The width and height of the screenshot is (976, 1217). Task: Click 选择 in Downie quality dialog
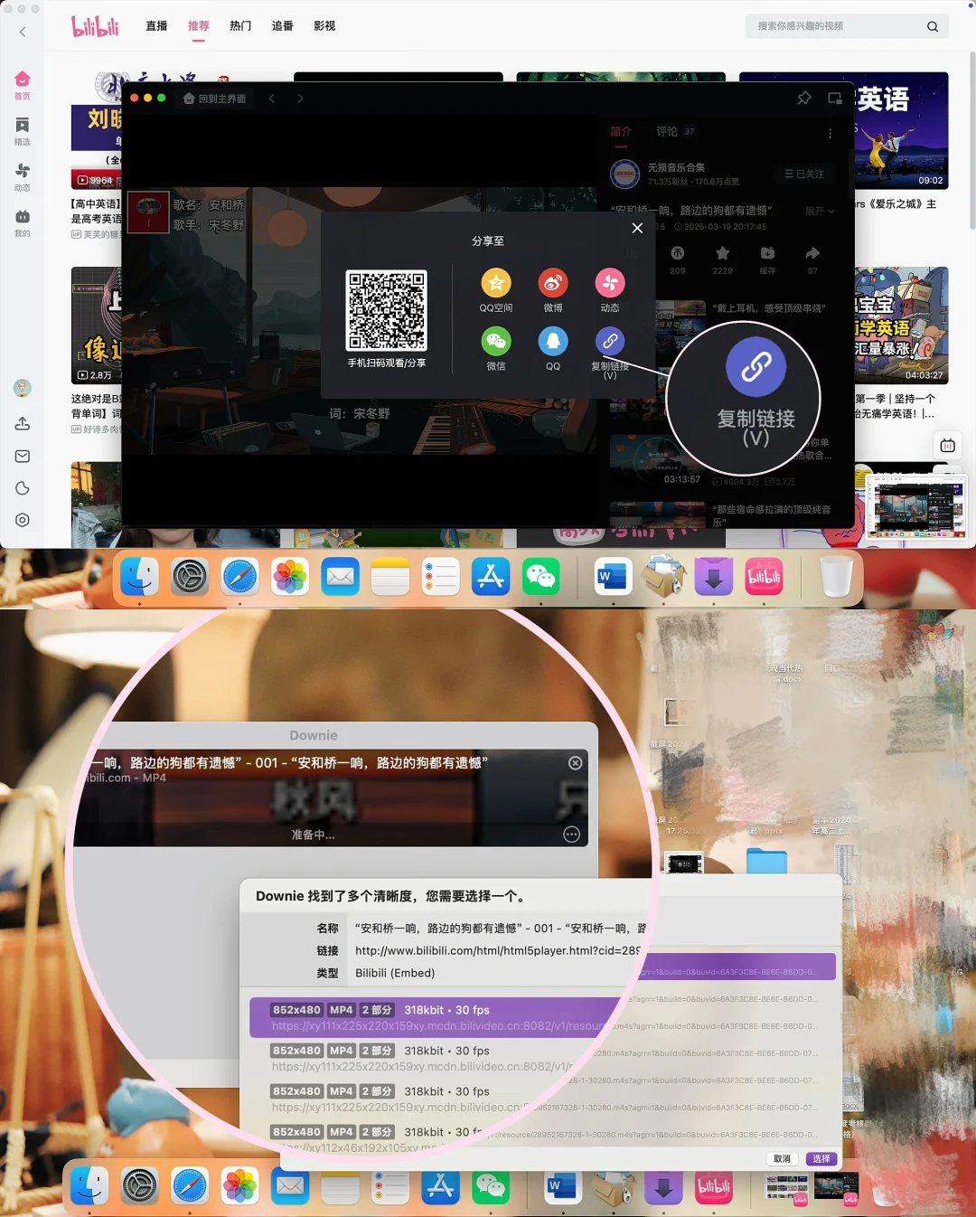coord(821,1158)
